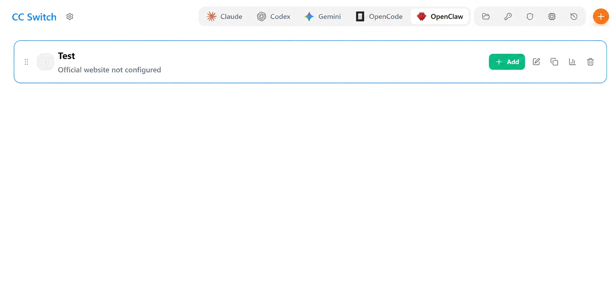Edit the Test provider with the pencil icon
616x308 pixels.
point(536,62)
